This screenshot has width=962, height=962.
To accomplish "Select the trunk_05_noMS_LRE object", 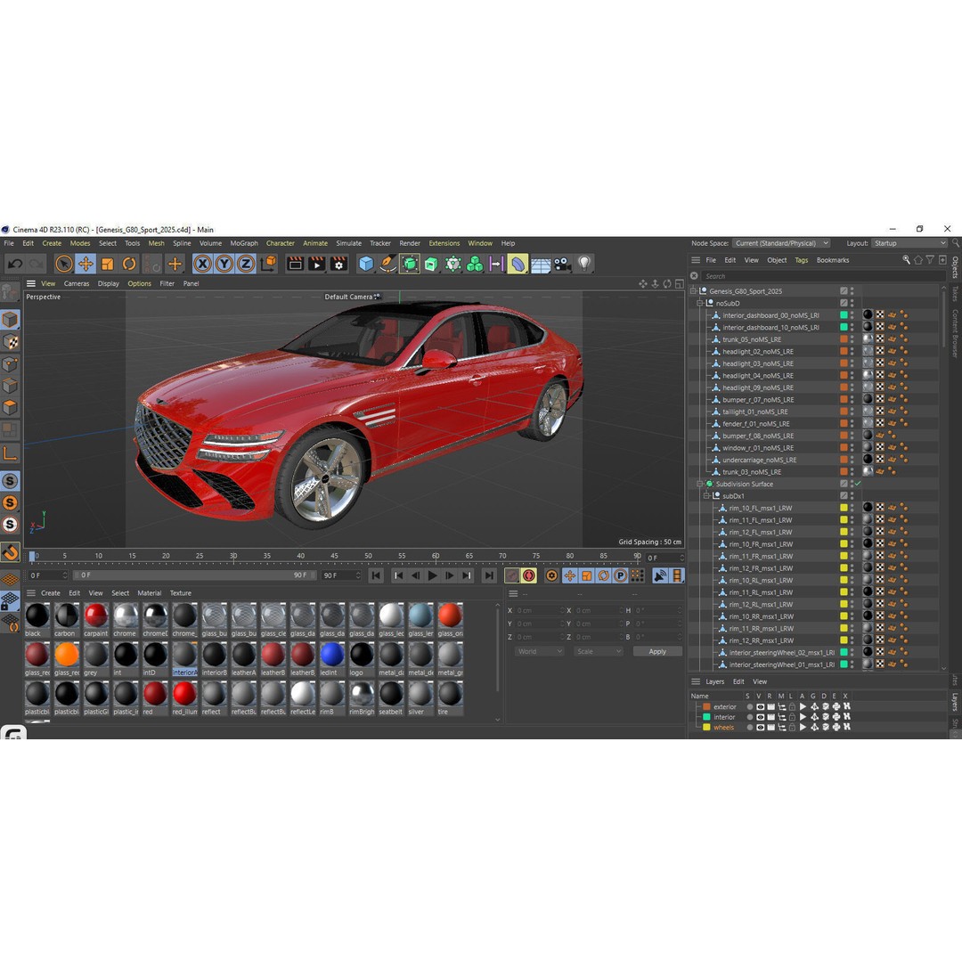I will pos(752,339).
